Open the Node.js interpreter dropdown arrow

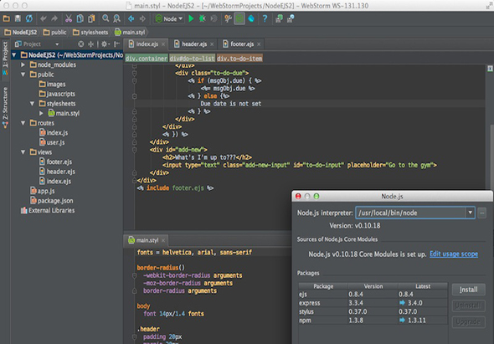click(x=470, y=213)
